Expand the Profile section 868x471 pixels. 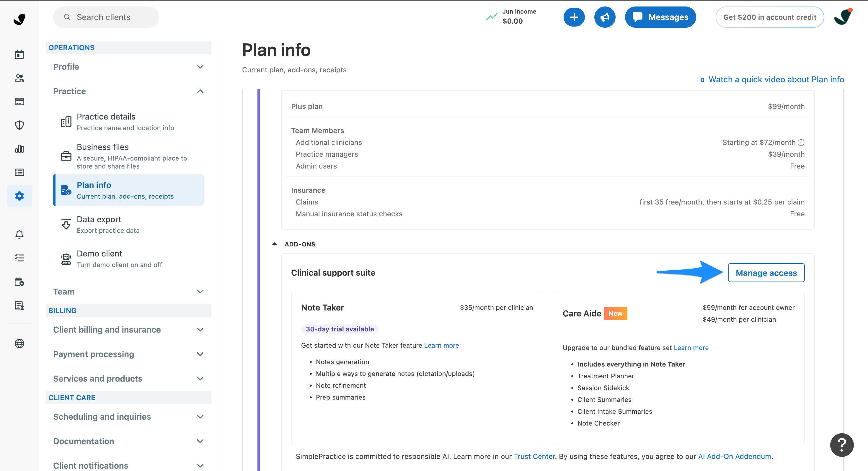[x=128, y=67]
